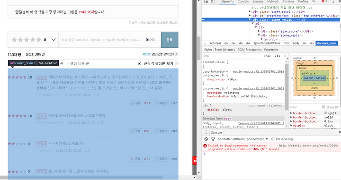Collapse the ul node in DOM tree
The width and height of the screenshot is (341, 180).
click(x=253, y=24)
